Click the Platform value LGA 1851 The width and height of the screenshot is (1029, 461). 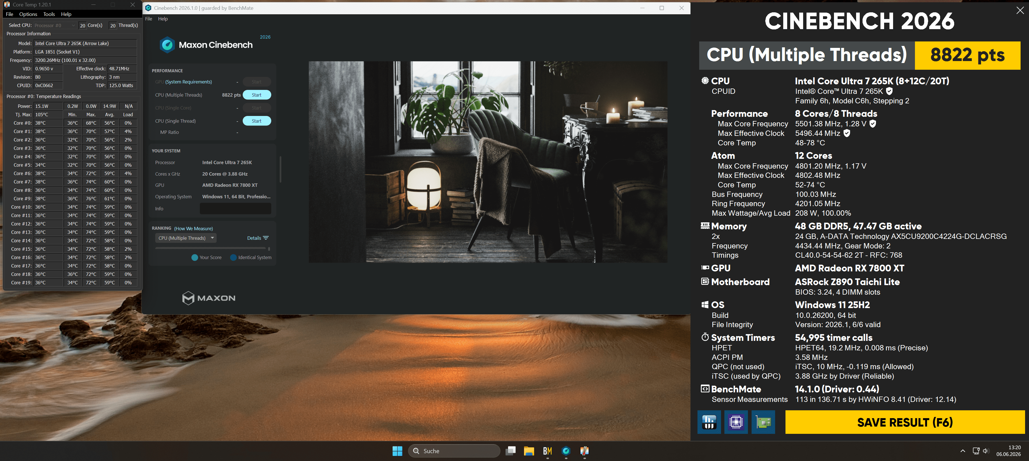pos(85,52)
